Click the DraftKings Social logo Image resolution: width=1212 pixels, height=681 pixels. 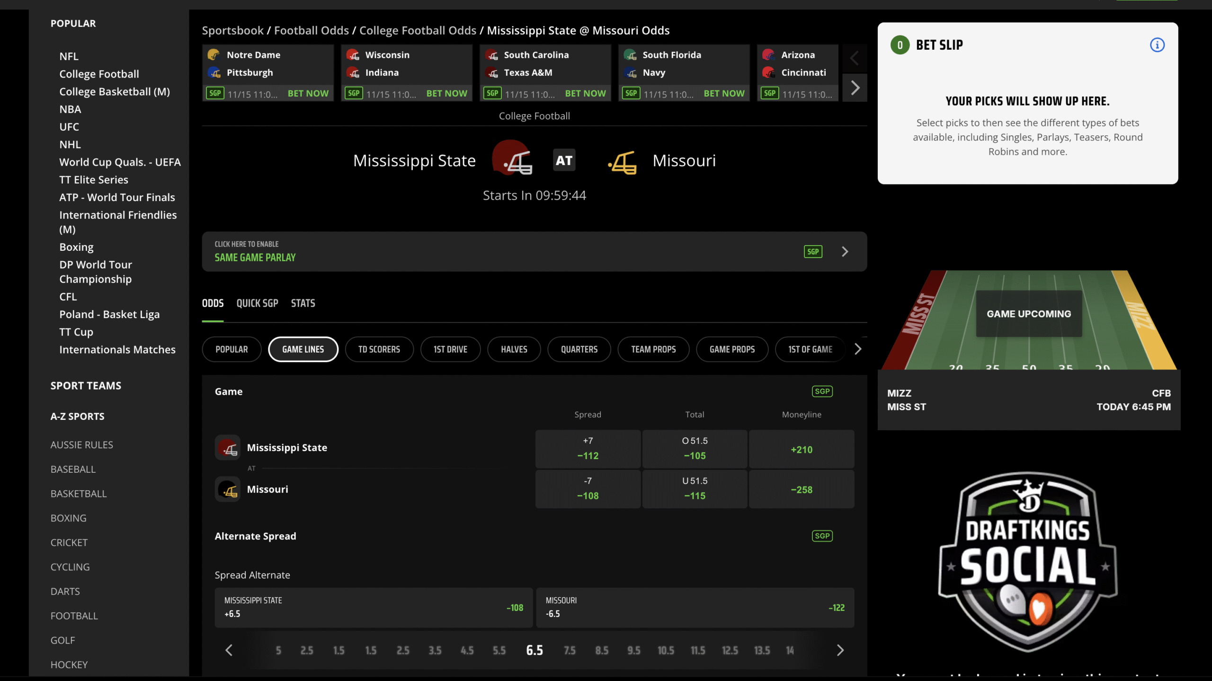click(1027, 562)
